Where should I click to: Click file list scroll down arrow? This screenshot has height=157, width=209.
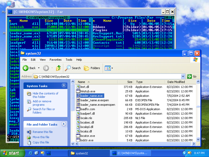click(198, 139)
